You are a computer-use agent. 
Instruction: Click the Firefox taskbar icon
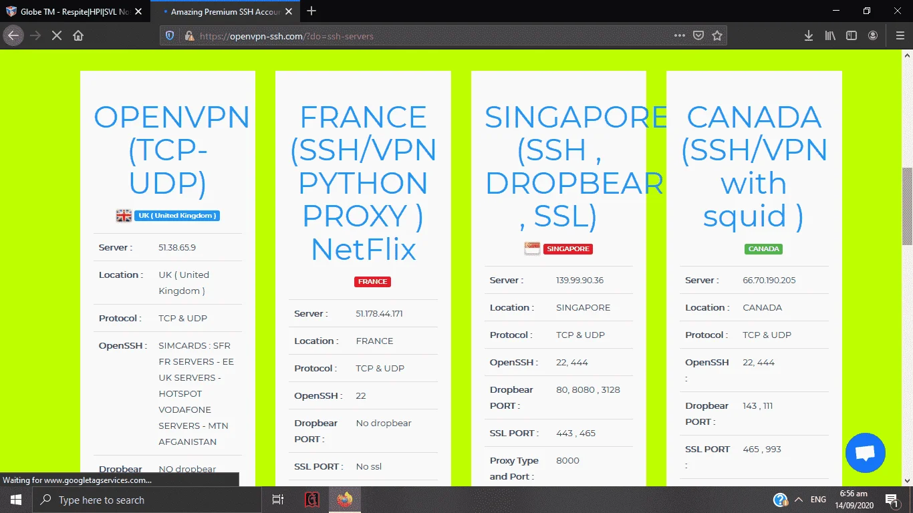tap(345, 500)
